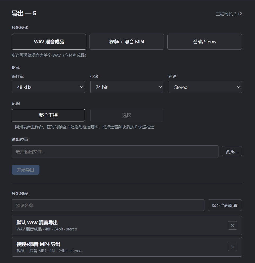
Task: Set the range to 选区
Action: coord(127,115)
